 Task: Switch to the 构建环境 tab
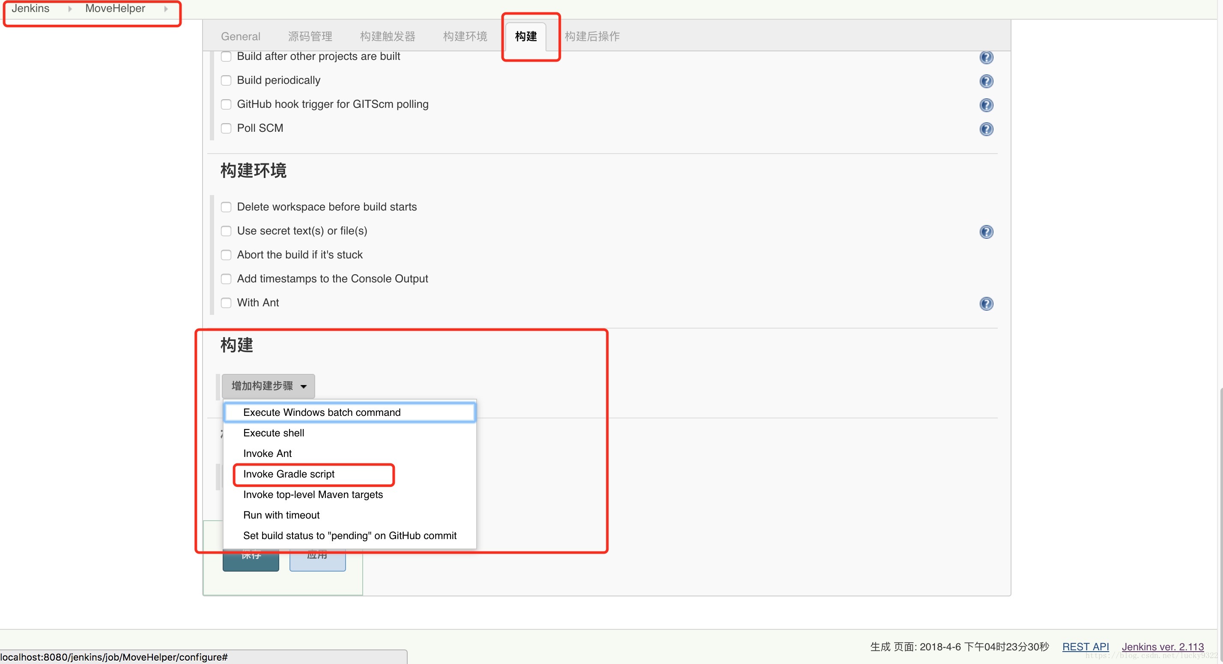pos(465,36)
